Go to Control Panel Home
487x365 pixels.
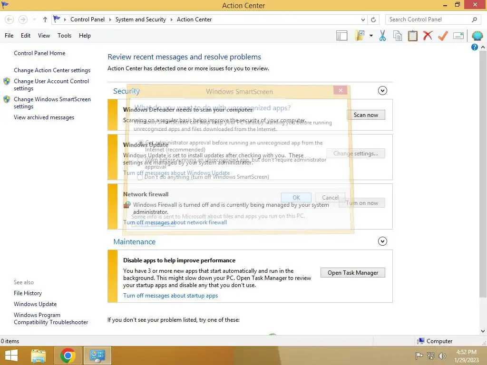(39, 53)
